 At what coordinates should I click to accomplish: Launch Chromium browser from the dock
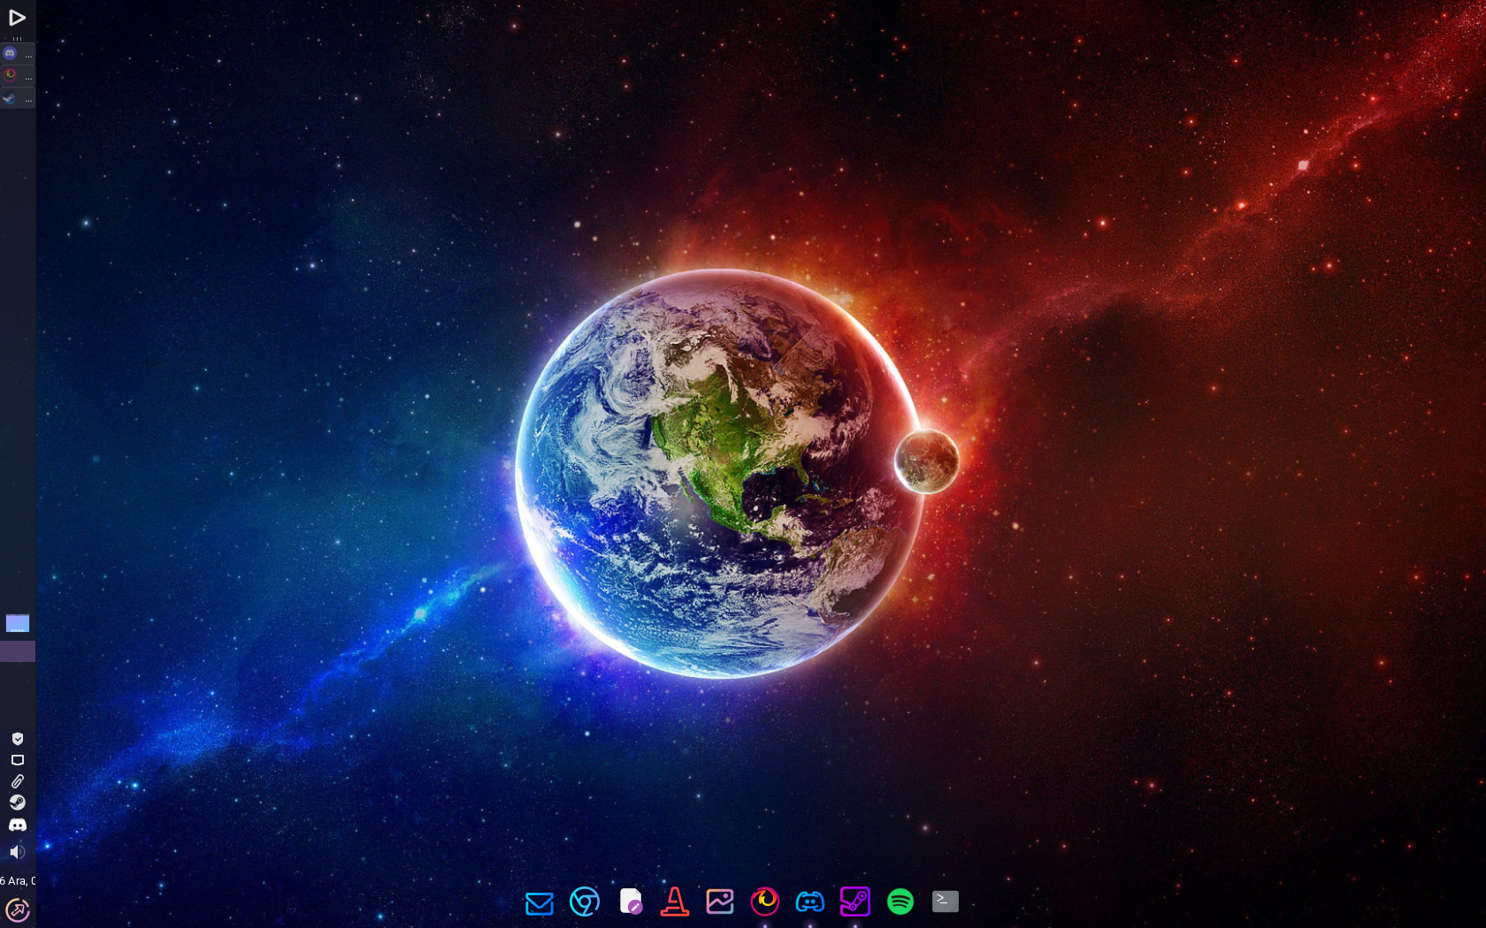pyautogui.click(x=585, y=902)
